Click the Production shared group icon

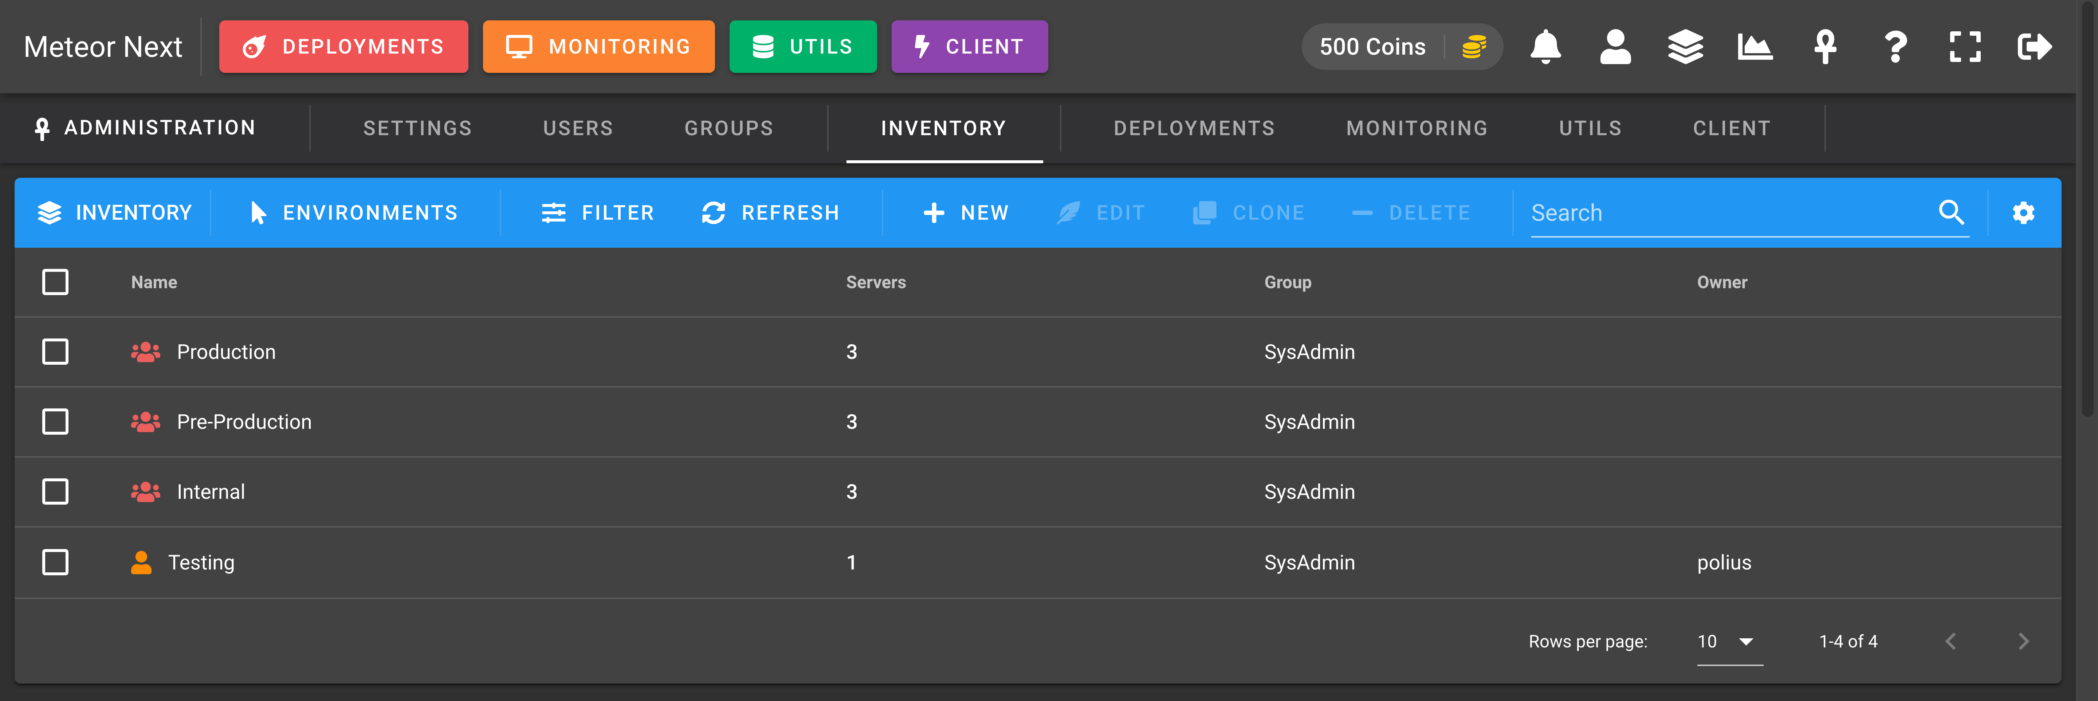click(146, 352)
